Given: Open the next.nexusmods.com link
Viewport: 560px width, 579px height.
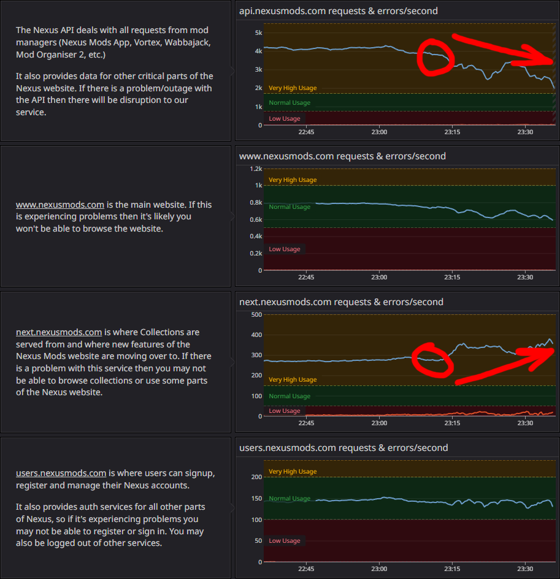Looking at the screenshot, I should click(59, 332).
